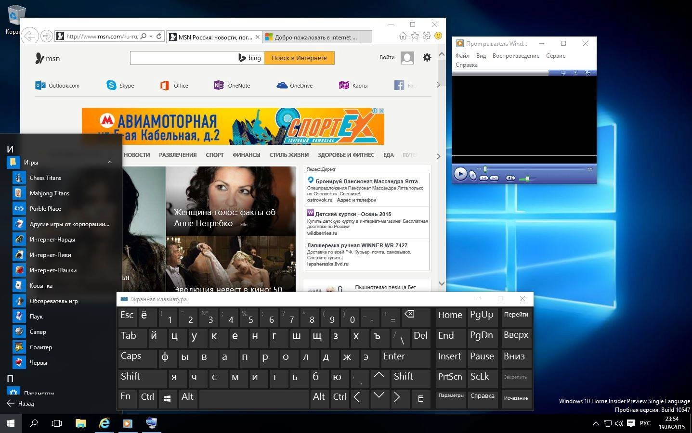This screenshot has height=433, width=692.
Task: Show more MSN categories with right chevron
Action: [438, 156]
